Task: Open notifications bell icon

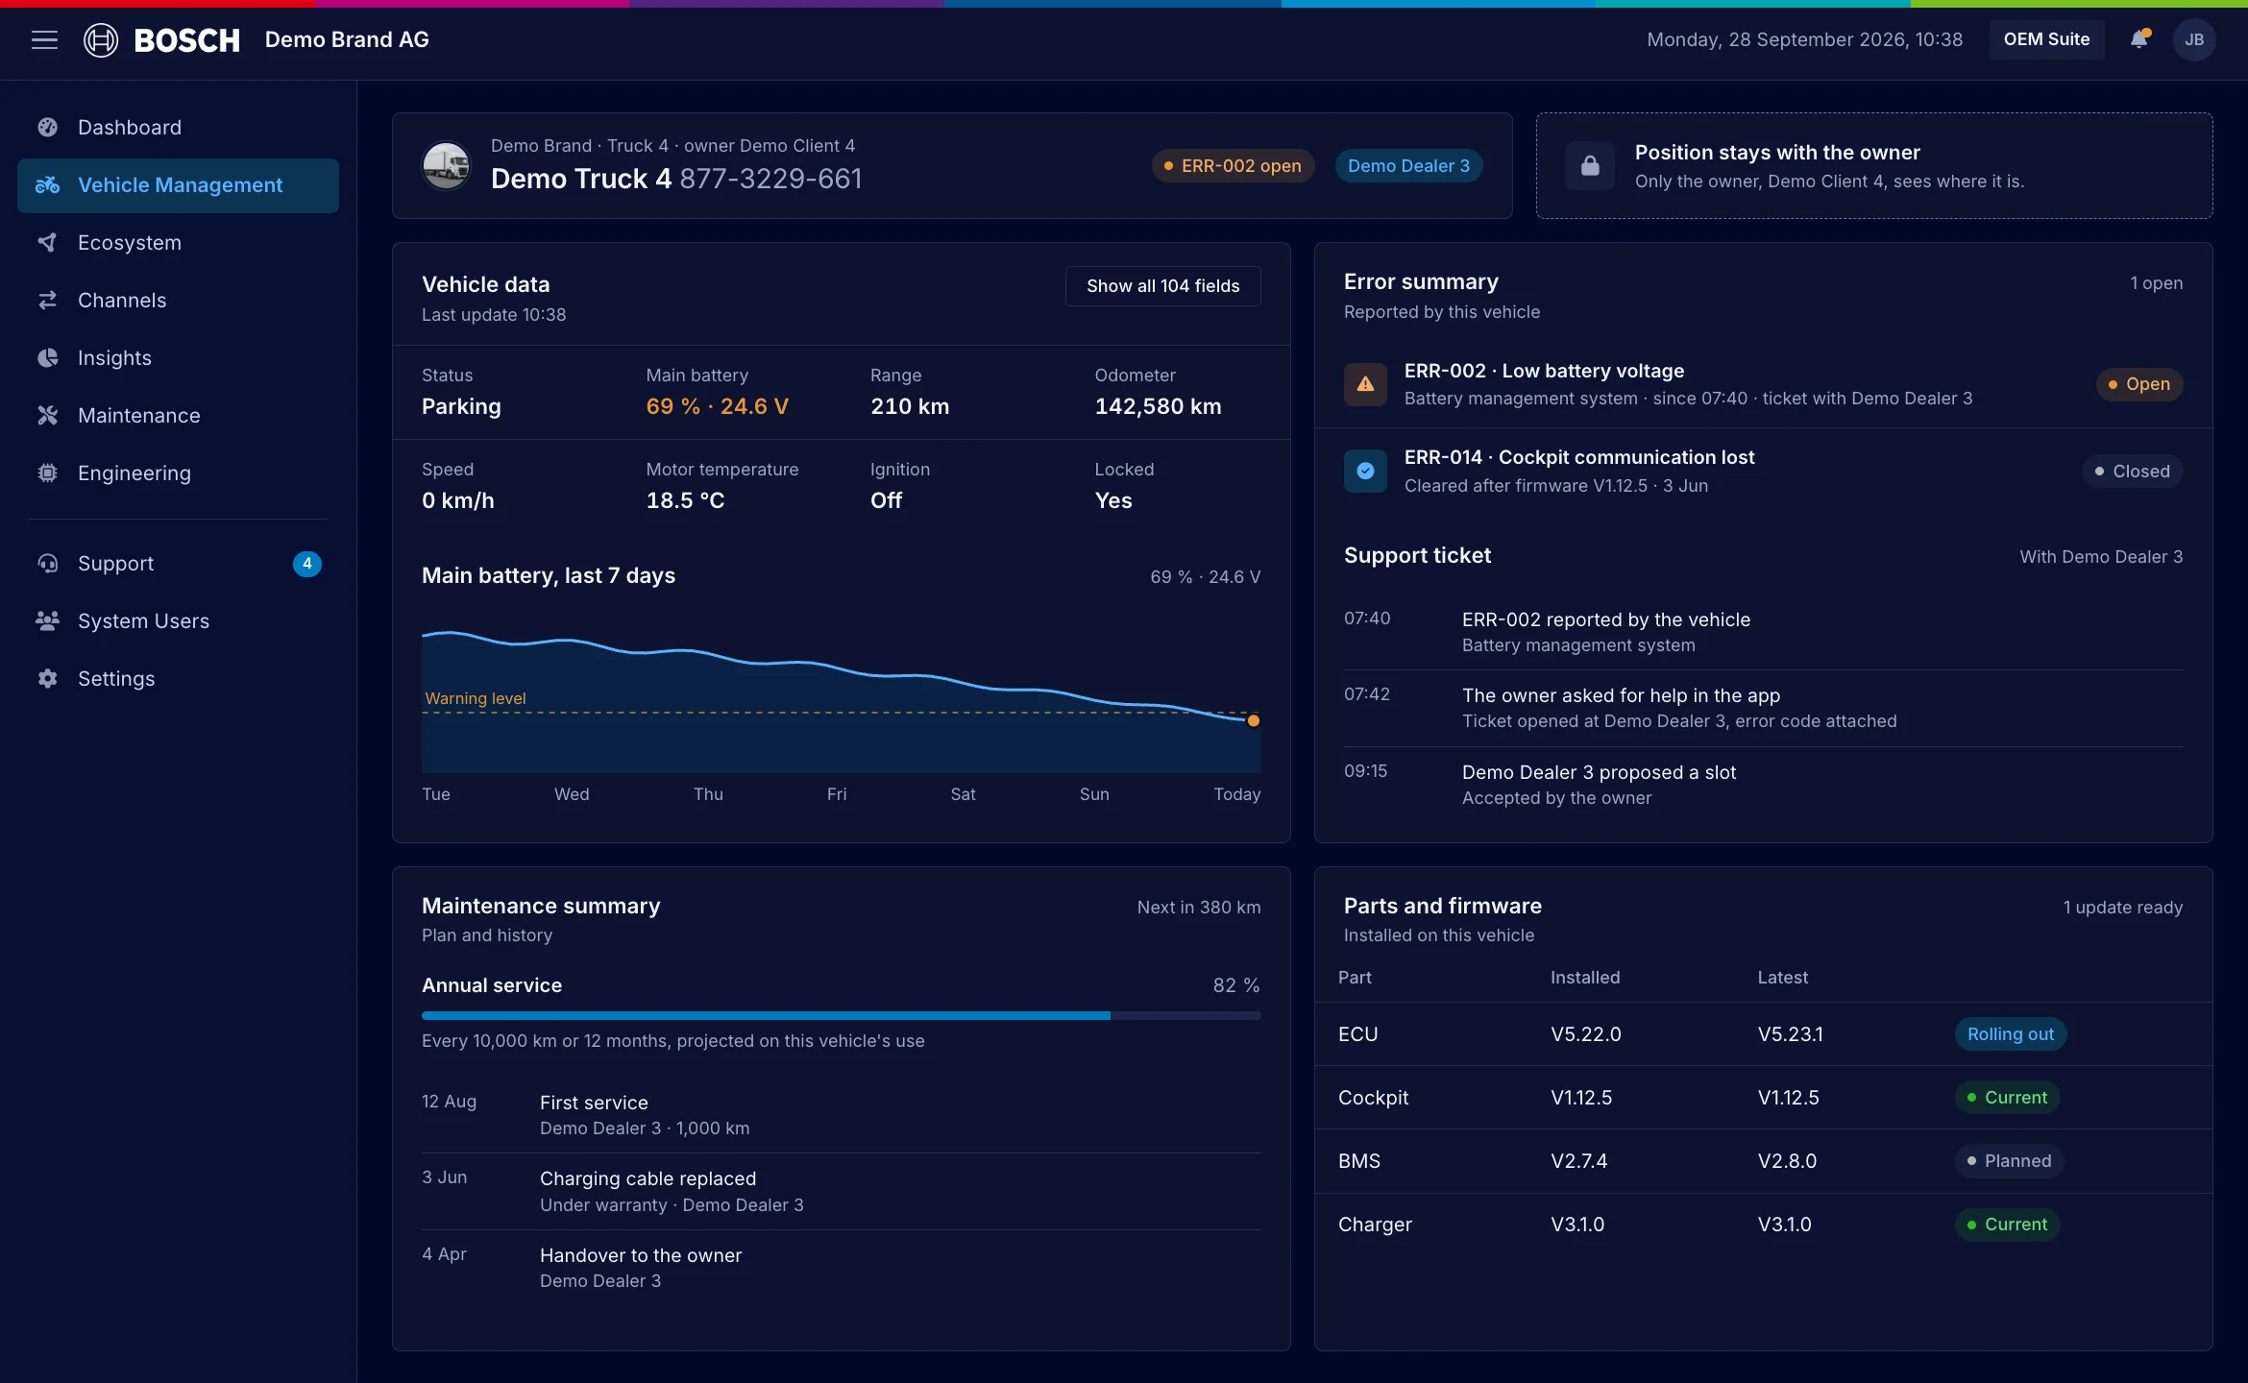Action: click(2138, 39)
